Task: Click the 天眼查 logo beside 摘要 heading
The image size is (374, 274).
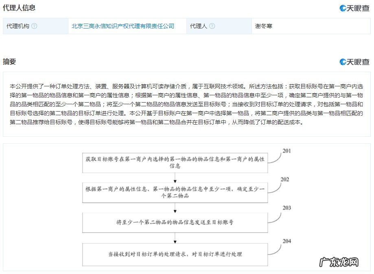Action: pos(355,63)
